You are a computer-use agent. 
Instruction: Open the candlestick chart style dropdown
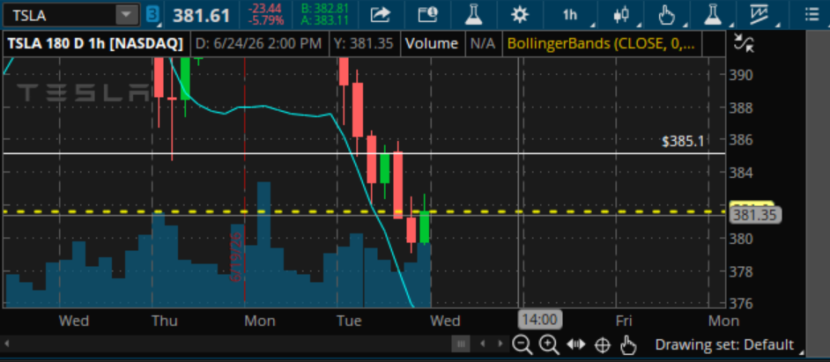point(621,15)
